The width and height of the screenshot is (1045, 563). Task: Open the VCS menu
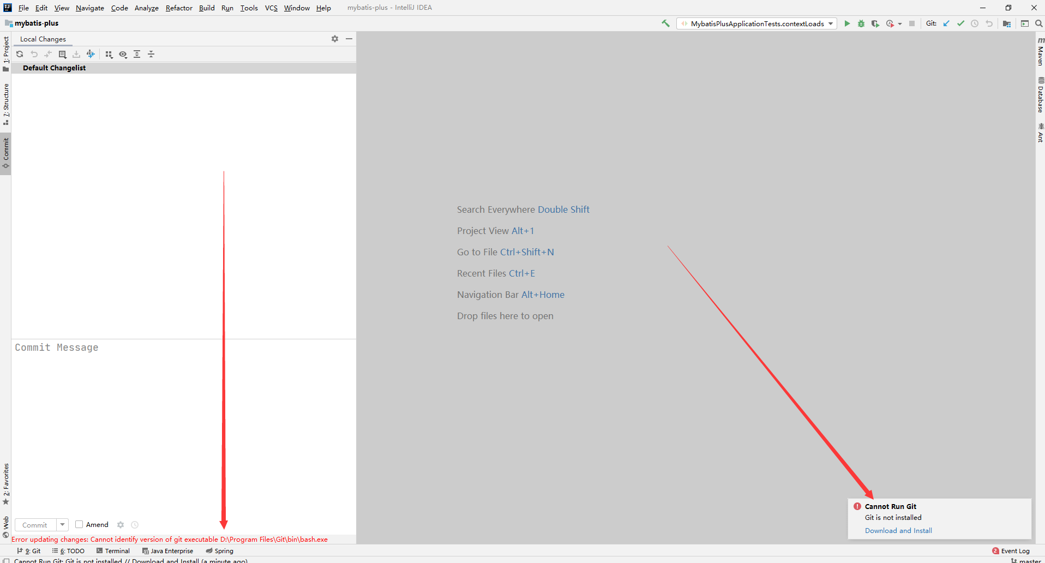click(x=271, y=8)
